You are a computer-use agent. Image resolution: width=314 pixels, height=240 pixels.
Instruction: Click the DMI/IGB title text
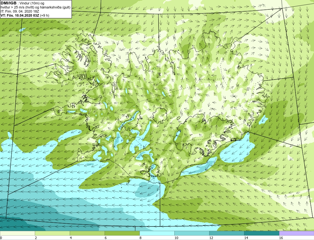(8, 3)
